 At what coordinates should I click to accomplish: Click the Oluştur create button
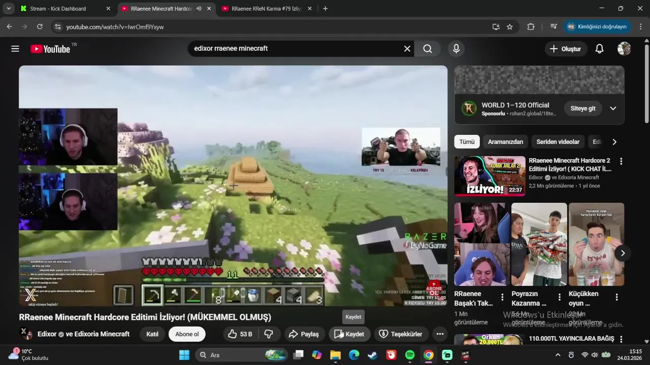[x=566, y=49]
